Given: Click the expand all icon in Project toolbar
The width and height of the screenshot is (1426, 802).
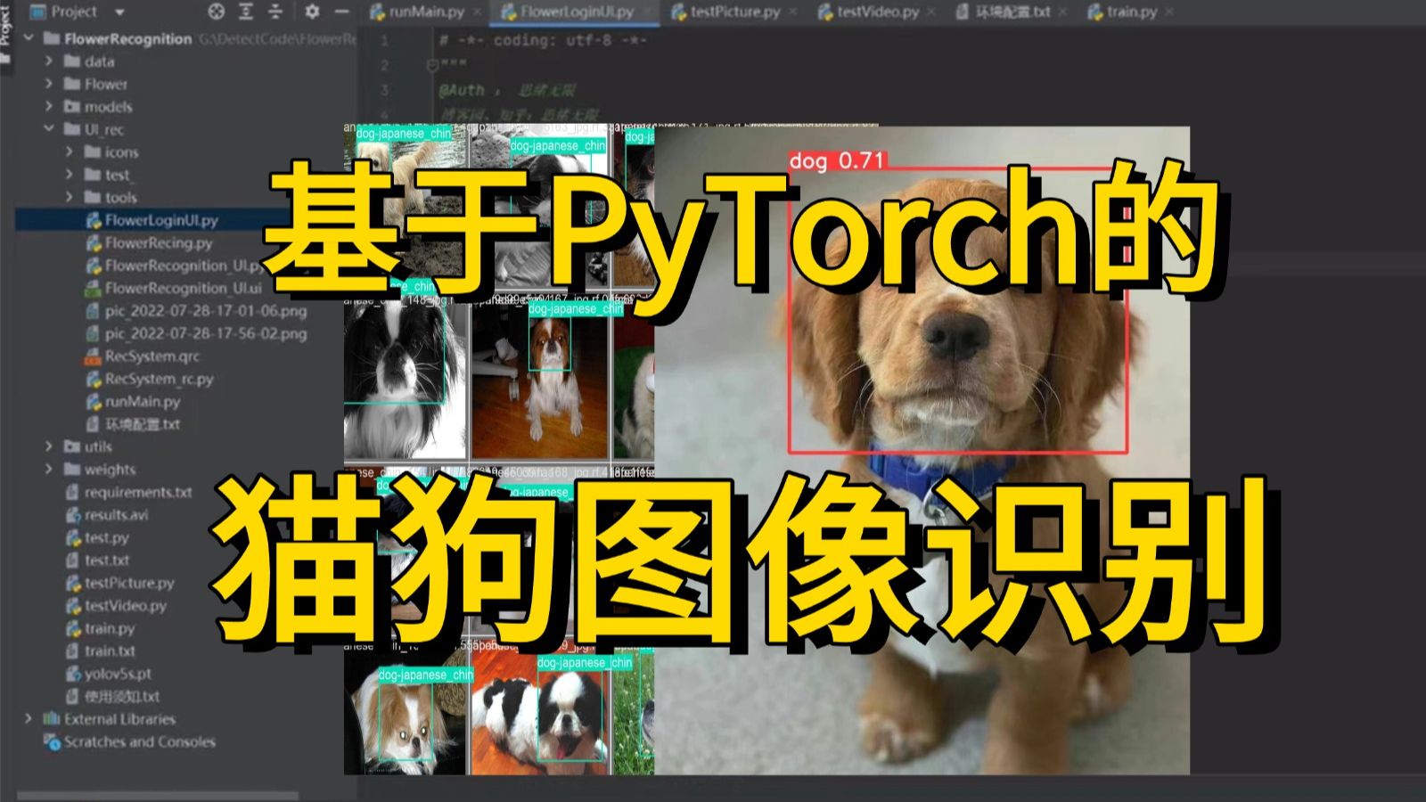Looking at the screenshot, I should click(x=246, y=12).
